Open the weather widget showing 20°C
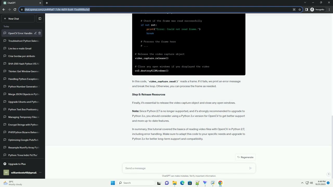 [x=13, y=183]
